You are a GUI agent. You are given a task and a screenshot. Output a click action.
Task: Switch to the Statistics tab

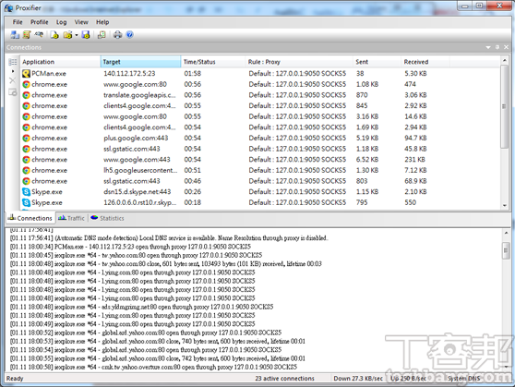[x=107, y=218]
